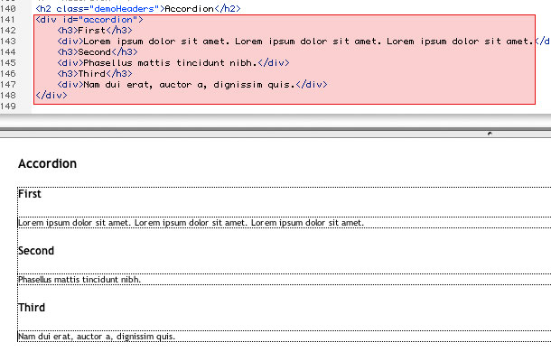Image resolution: width=551 pixels, height=361 pixels.
Task: Click the Third heading in design view
Action: pos(32,308)
